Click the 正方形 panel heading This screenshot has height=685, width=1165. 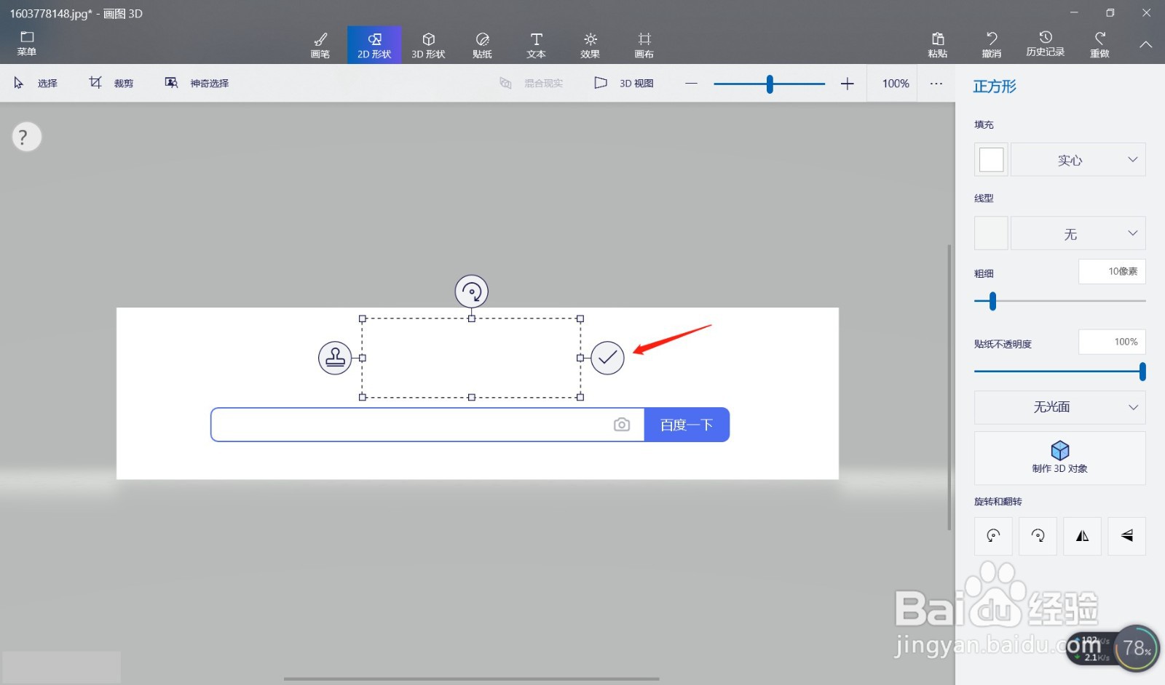[x=995, y=87]
